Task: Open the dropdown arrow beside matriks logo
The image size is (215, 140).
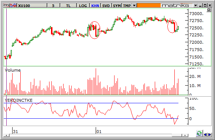Action: [195, 6]
